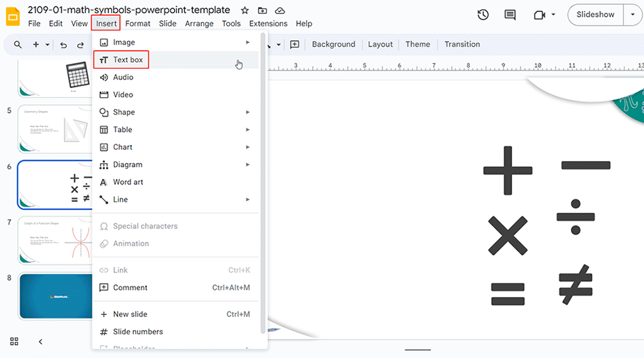Select Word art from the menu
Screen dimensions: 644x358
pyautogui.click(x=128, y=182)
